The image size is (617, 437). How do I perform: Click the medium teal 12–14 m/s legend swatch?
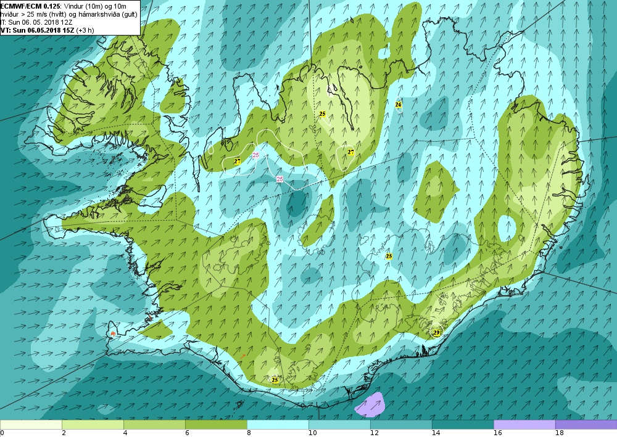tap(402, 425)
